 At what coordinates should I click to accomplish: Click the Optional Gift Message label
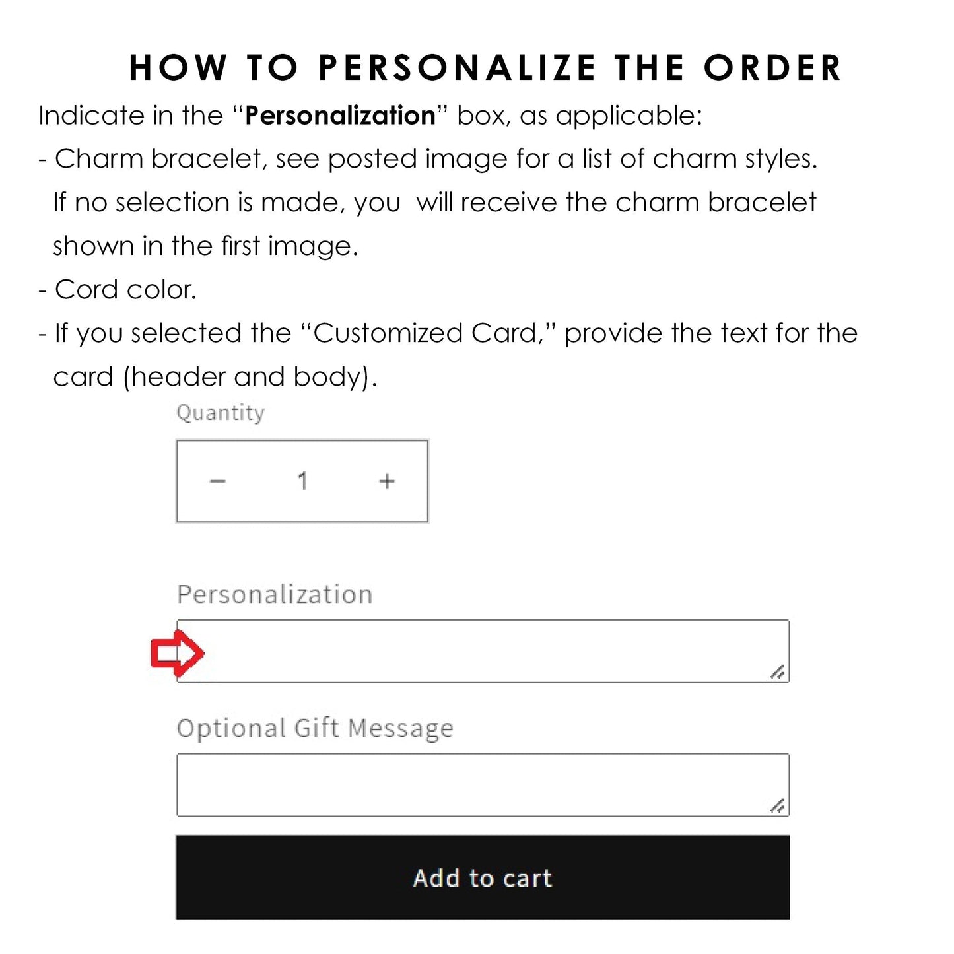(x=315, y=728)
